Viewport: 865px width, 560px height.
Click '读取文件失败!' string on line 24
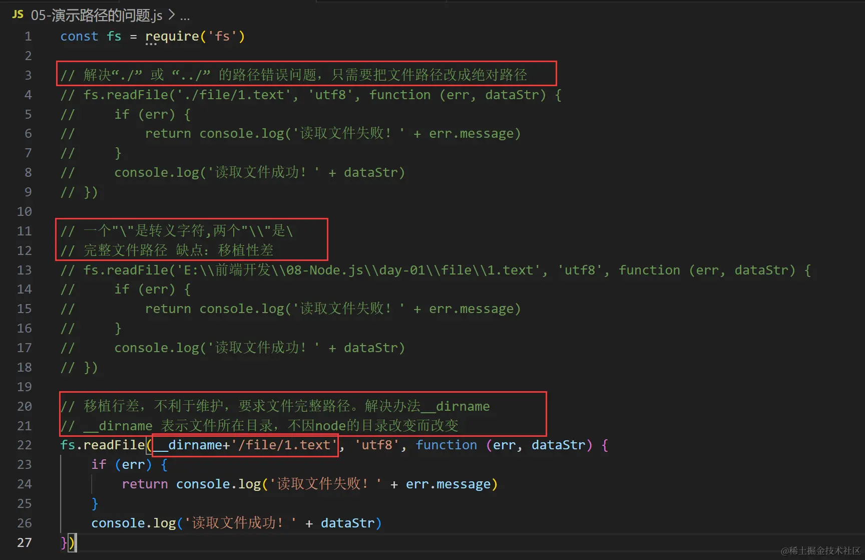[x=325, y=484]
